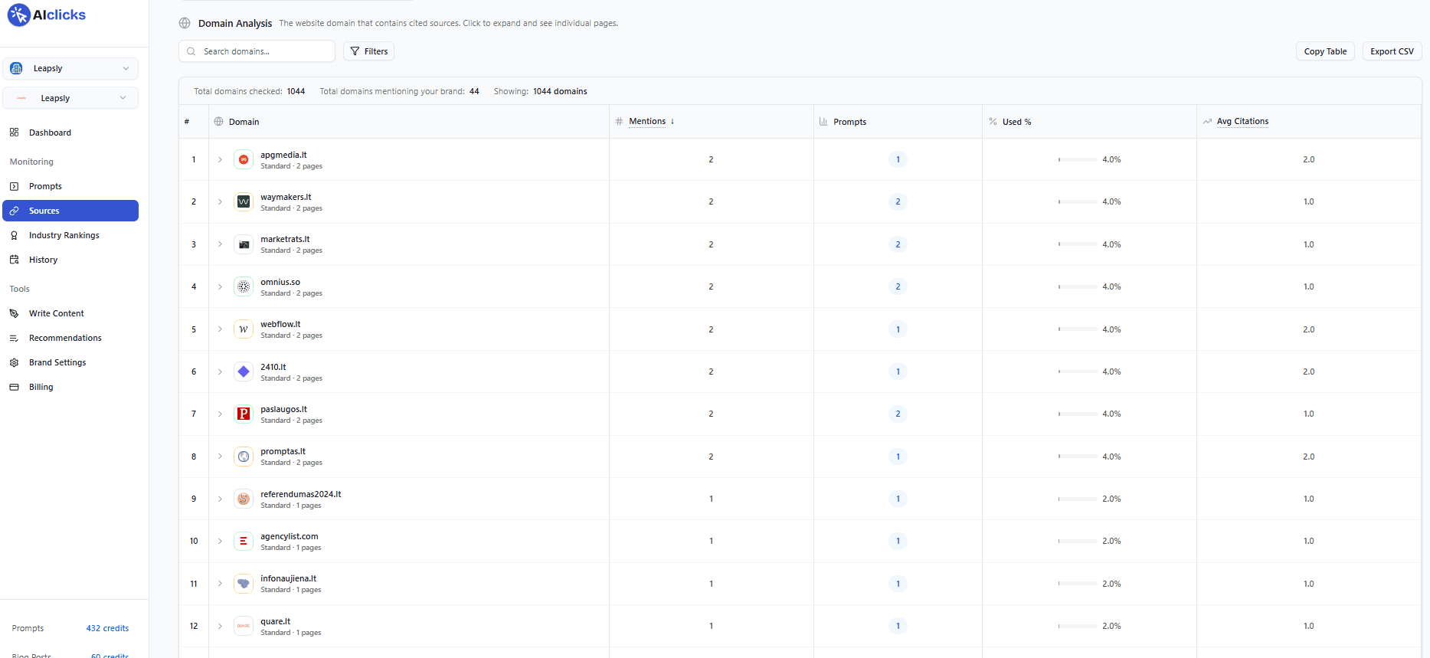
Task: Open Industry Rankings
Action: click(x=70, y=235)
